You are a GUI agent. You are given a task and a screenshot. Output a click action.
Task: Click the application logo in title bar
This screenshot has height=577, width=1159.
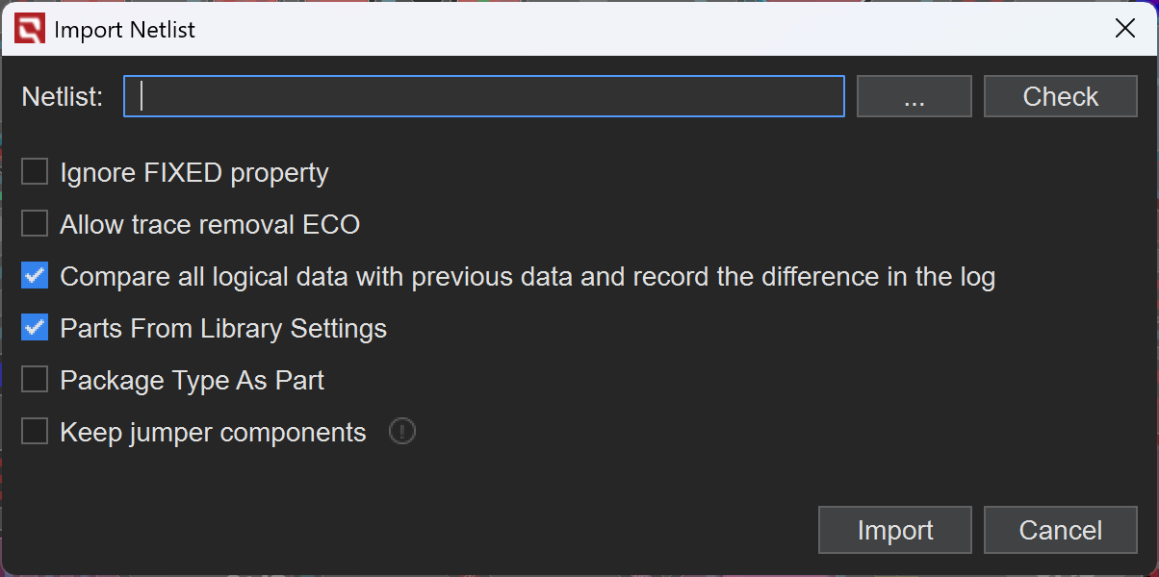point(29,30)
